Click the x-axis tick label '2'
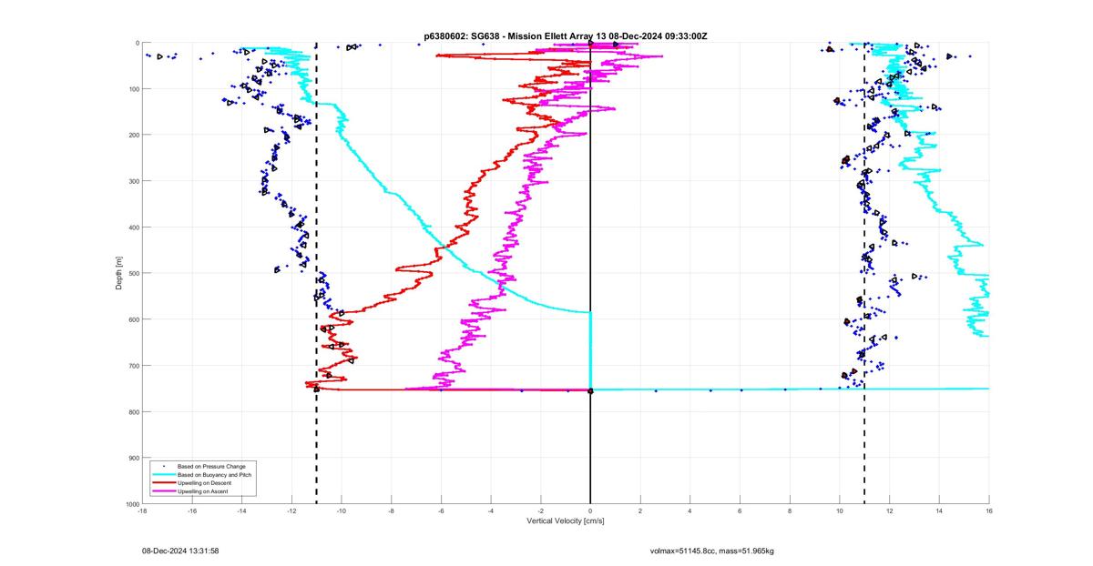 pos(640,510)
